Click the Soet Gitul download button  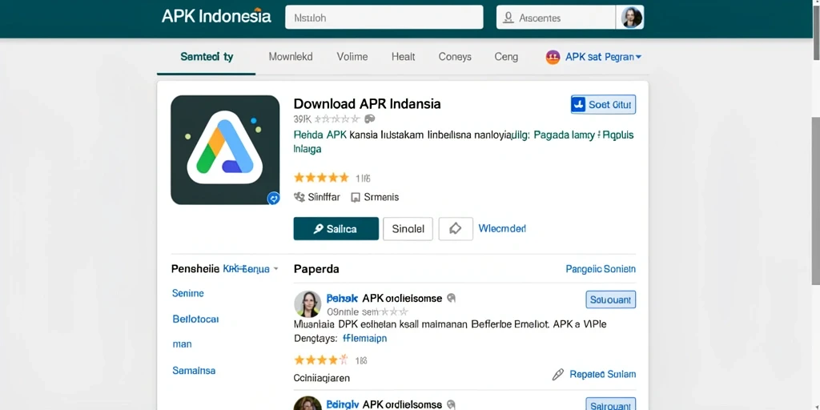pos(603,105)
